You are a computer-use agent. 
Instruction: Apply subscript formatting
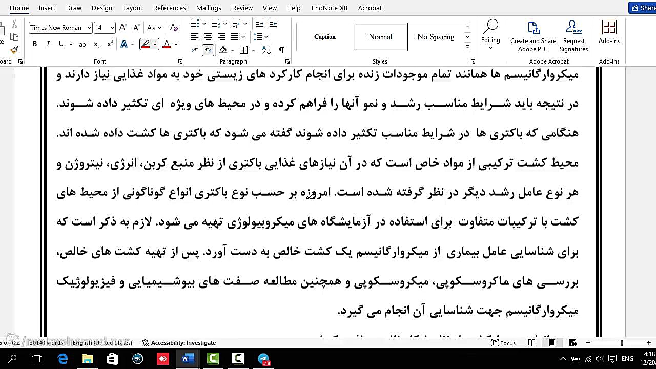tap(96, 45)
